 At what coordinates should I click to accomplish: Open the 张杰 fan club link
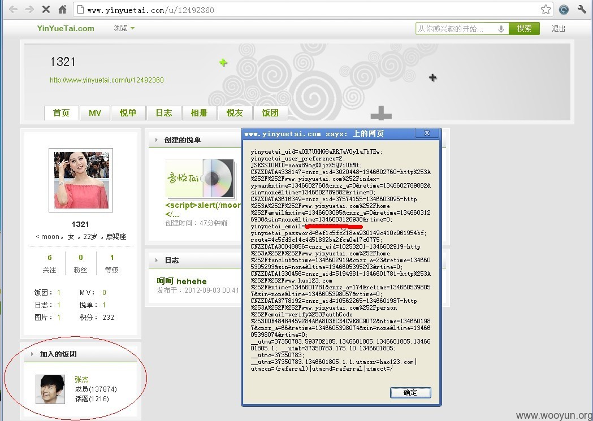(81, 379)
